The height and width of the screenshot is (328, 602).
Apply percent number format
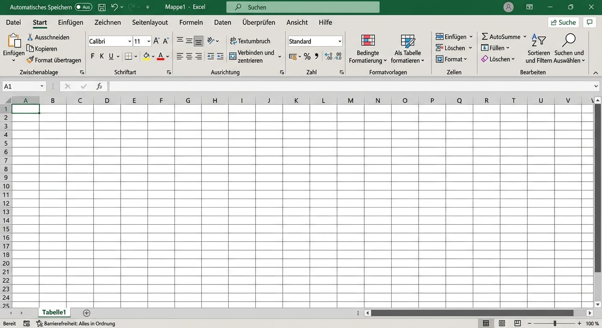click(307, 56)
